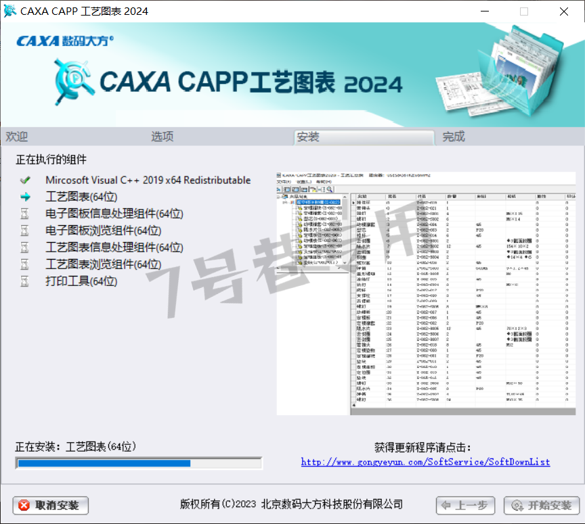Click the CAXA 数码大方 brand logo
The image size is (585, 524).
click(65, 41)
